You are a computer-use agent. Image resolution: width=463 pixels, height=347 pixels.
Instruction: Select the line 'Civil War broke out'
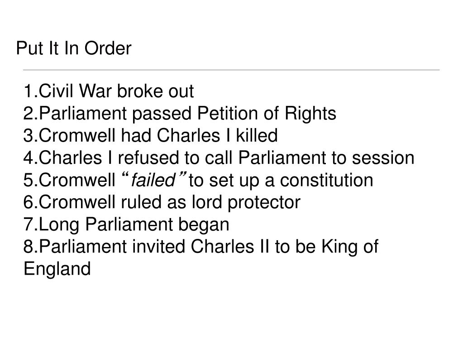pos(109,91)
